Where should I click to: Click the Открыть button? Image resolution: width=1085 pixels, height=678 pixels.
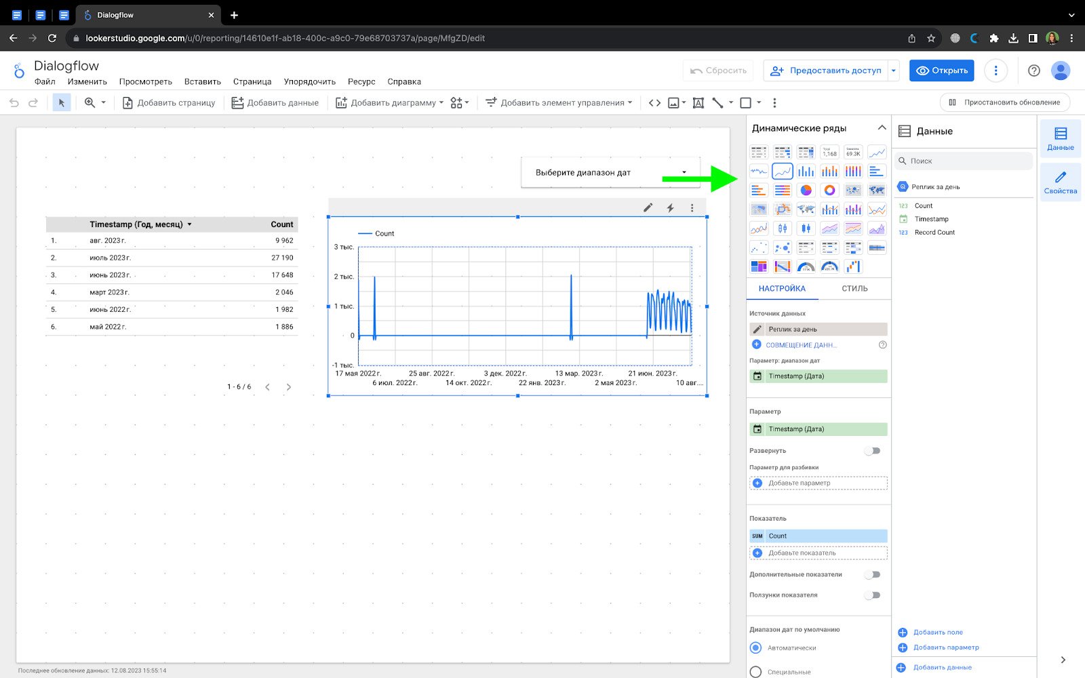click(x=941, y=71)
